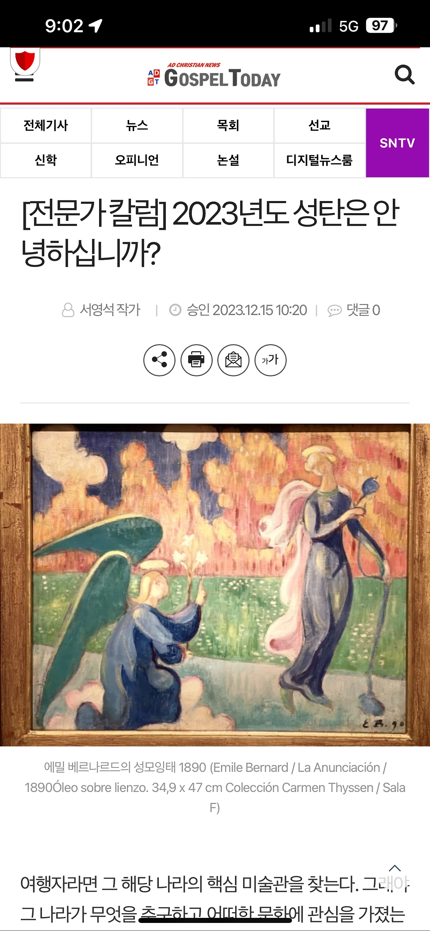Screen dimensions: 430x931
Task: Open the 디지털뉴스룸 menu item
Action: pos(319,160)
